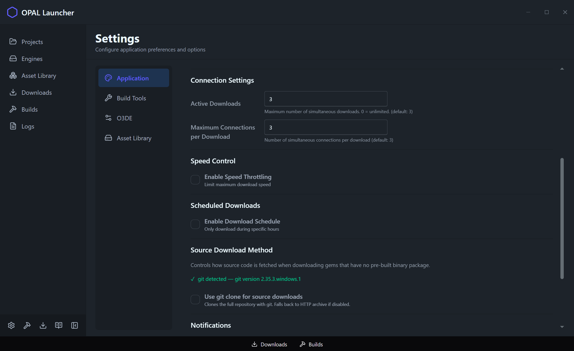Click the 'Scheduled Downloads' heading
The image size is (574, 351).
[225, 205]
